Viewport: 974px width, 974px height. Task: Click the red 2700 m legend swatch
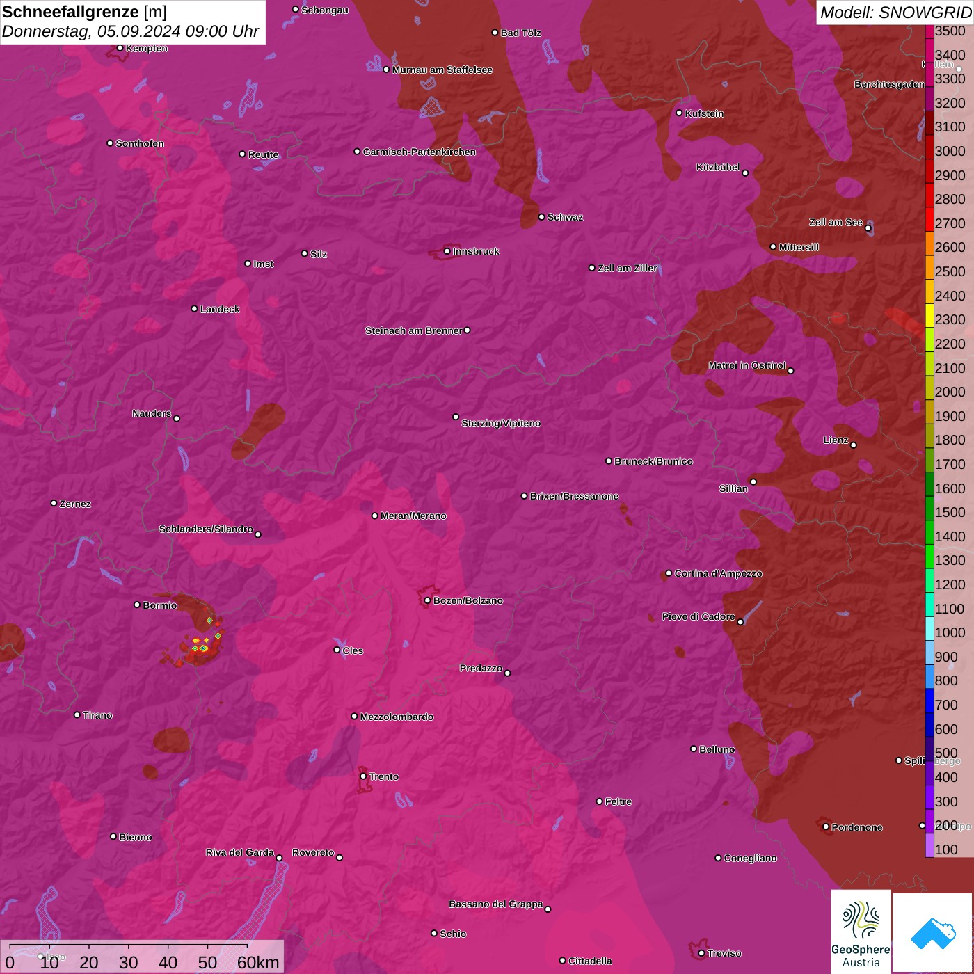point(929,218)
